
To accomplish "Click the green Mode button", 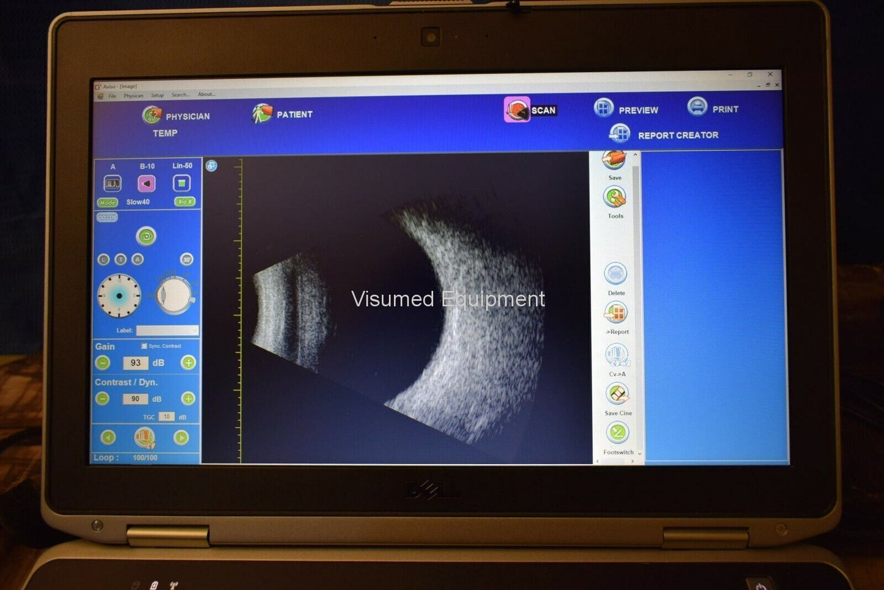I will (107, 202).
